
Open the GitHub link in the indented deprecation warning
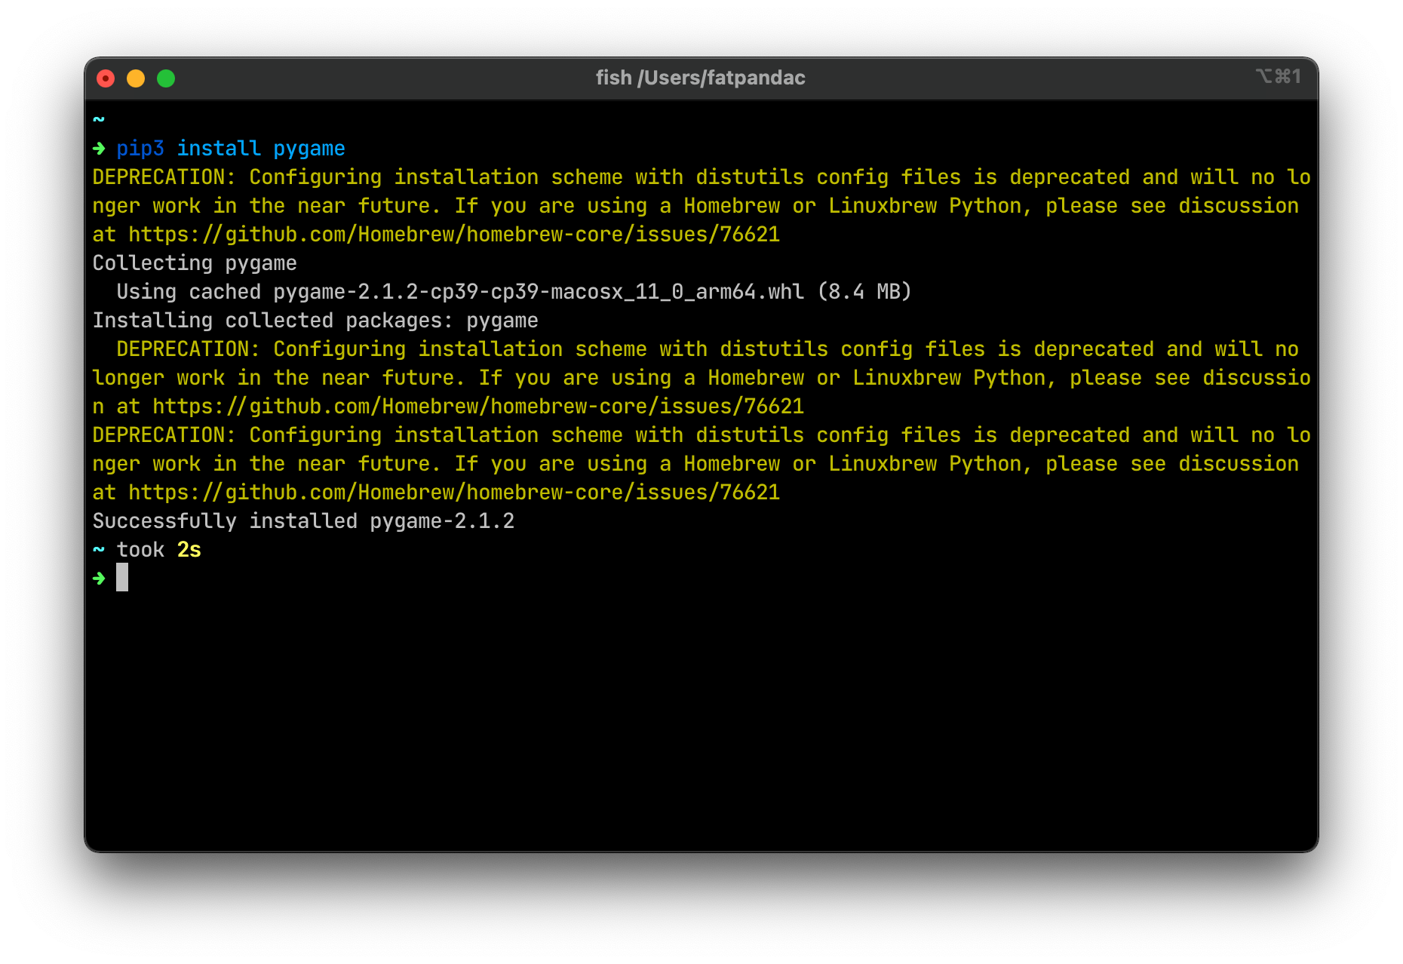(478, 407)
